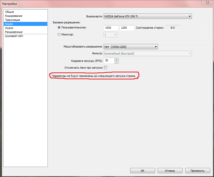Select the Видео settings section

(x=25, y=24)
